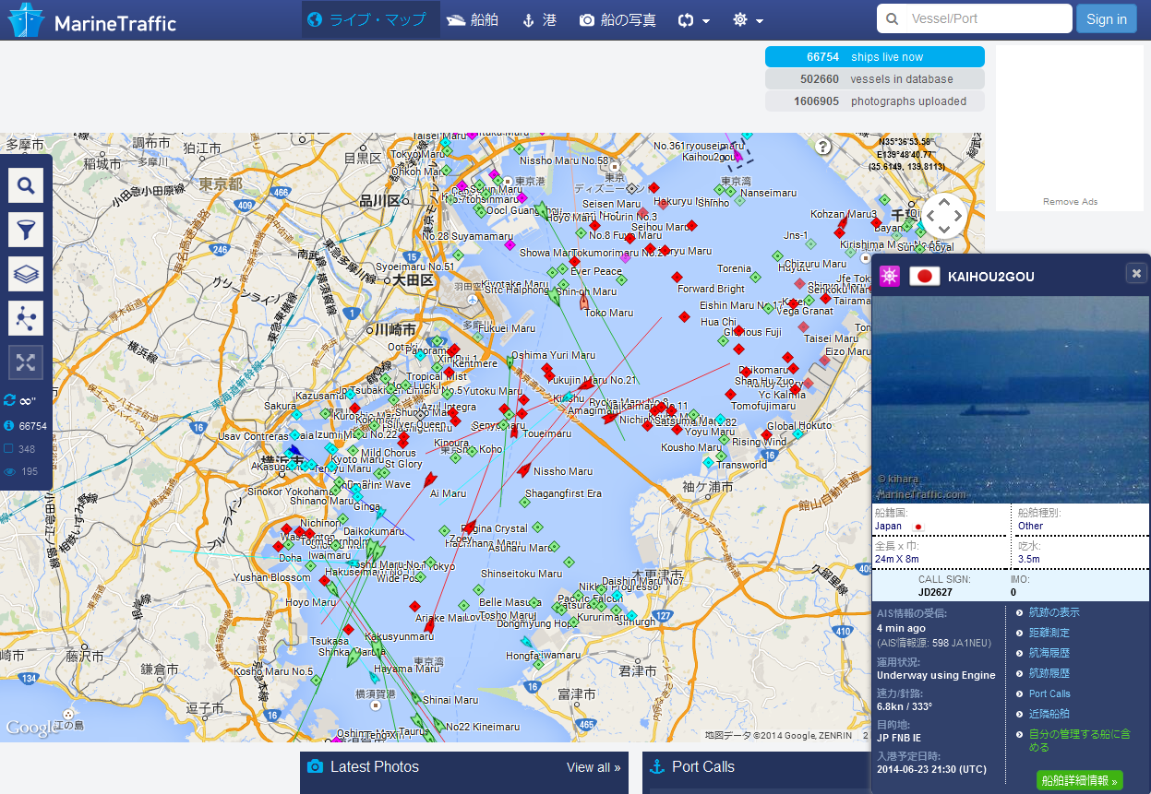Expand the refresh arrows dropdown in navbar
This screenshot has width=1151, height=794.
693,20
